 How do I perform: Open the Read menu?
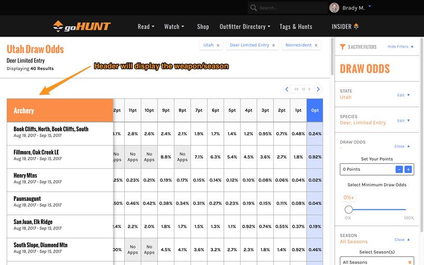click(x=146, y=26)
